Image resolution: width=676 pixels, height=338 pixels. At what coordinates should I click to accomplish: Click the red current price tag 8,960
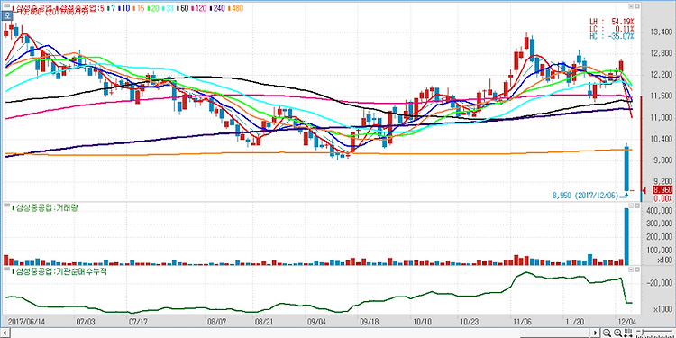662,190
